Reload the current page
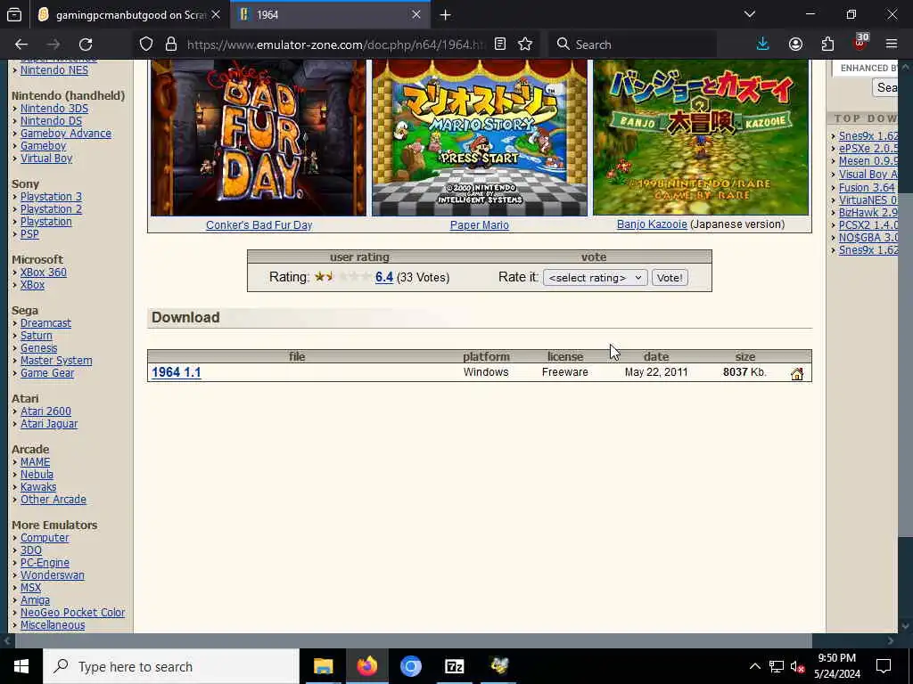The image size is (913, 684). click(86, 45)
